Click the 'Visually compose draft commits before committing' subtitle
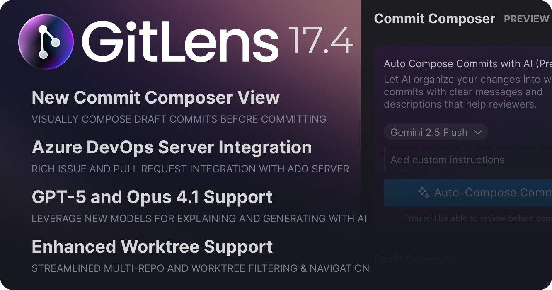This screenshot has height=290, width=552. coord(179,119)
